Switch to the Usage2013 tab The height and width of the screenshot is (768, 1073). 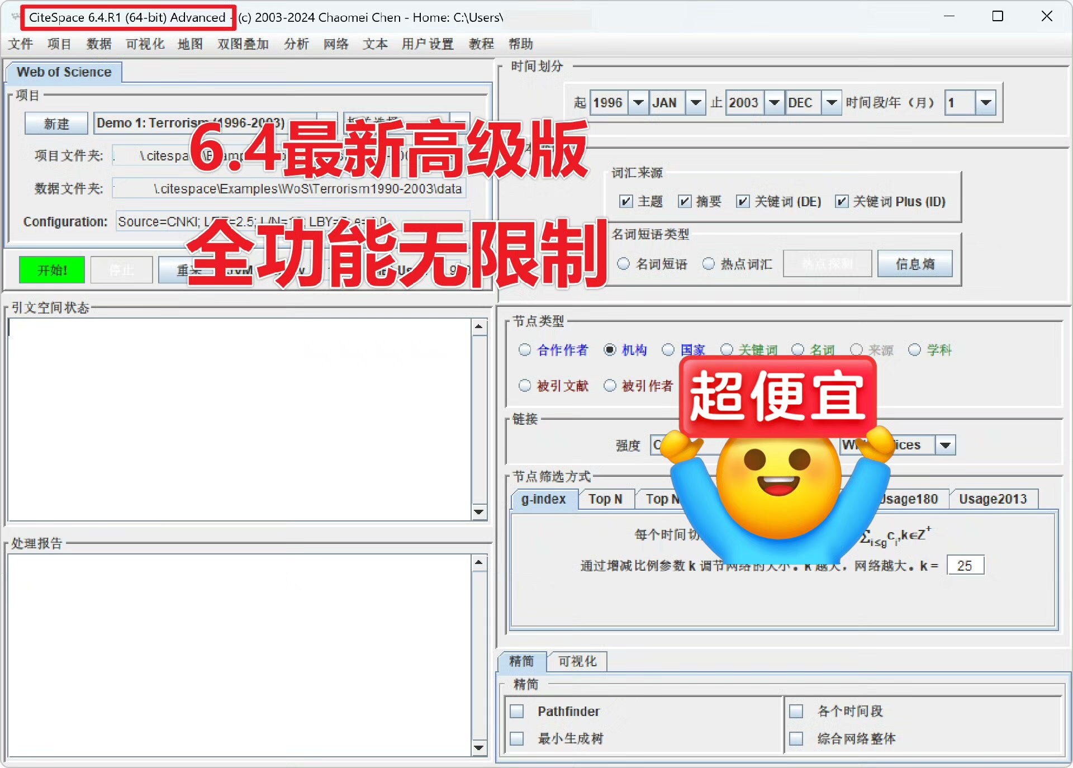[x=993, y=499]
